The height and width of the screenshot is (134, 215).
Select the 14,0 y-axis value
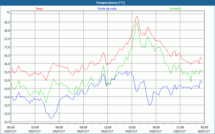tap(7, 97)
